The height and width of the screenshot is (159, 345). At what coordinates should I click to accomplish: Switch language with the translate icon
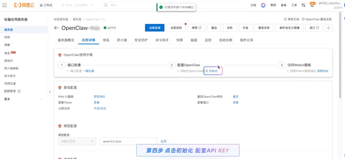point(304,5)
